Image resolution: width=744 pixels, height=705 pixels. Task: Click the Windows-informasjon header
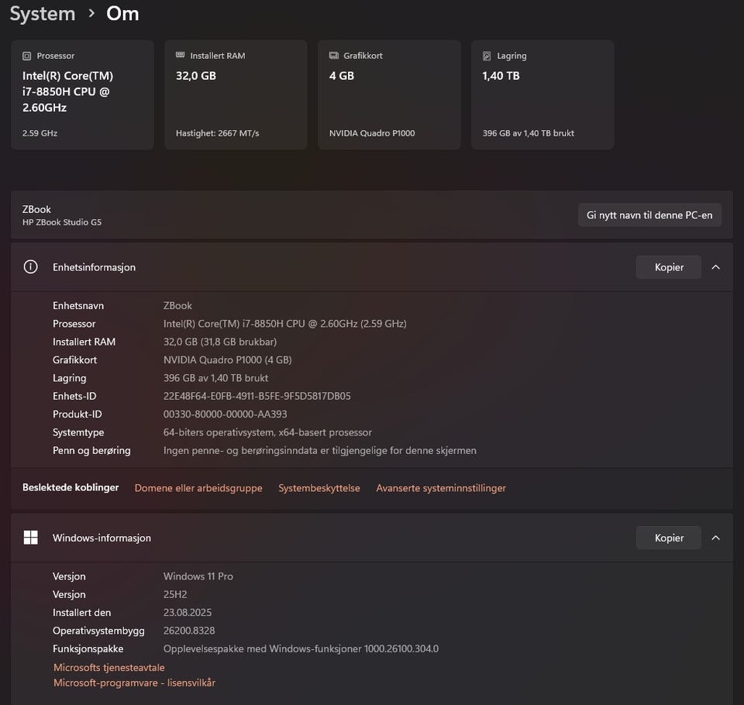(x=371, y=538)
